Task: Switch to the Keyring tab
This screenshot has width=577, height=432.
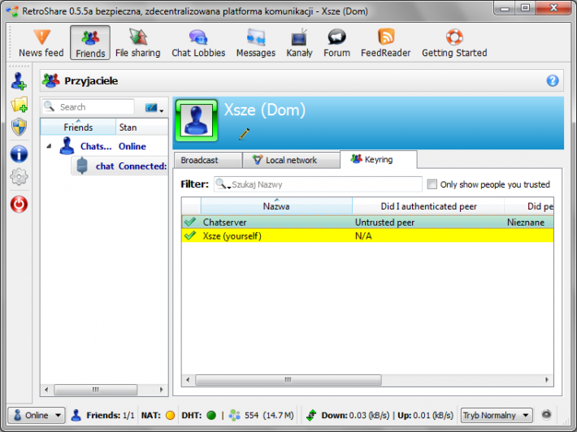Action: (378, 160)
